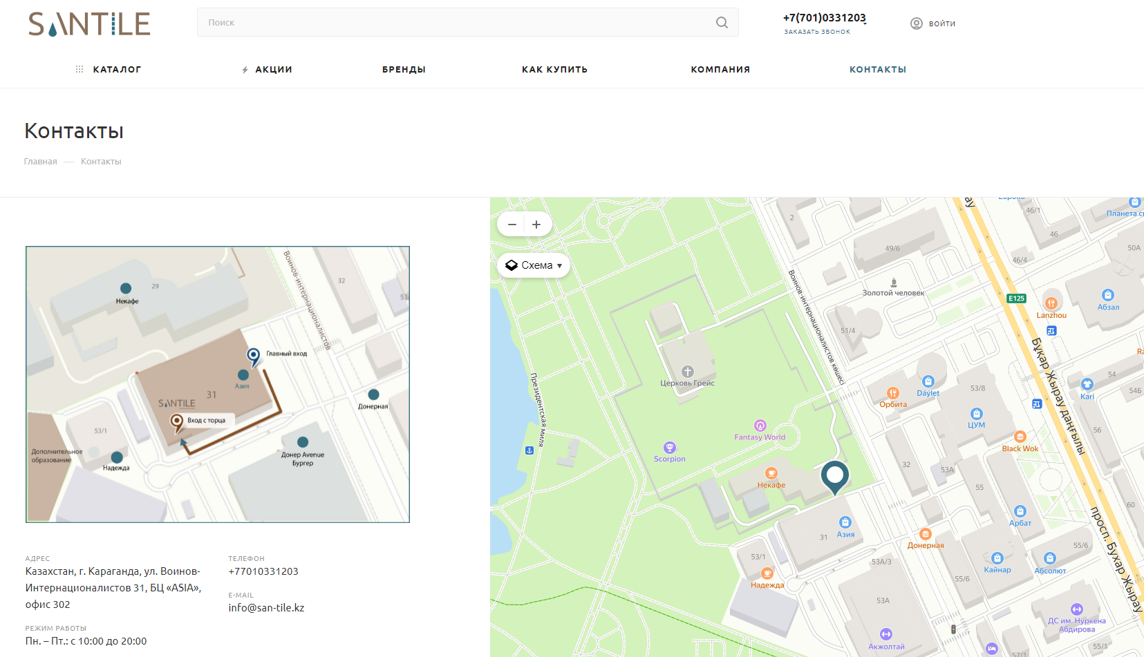Click the Кайнар shop marker
The image size is (1144, 657).
[x=997, y=558]
